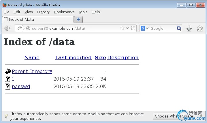Open the History menu

[x=43, y=12]
